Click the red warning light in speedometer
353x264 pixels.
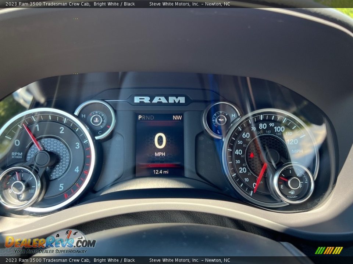[x=252, y=155]
